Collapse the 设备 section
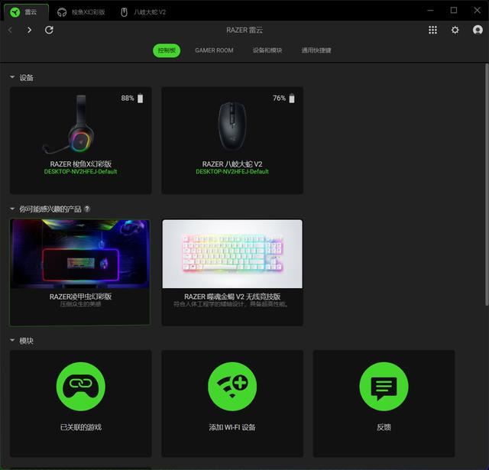 [x=12, y=78]
